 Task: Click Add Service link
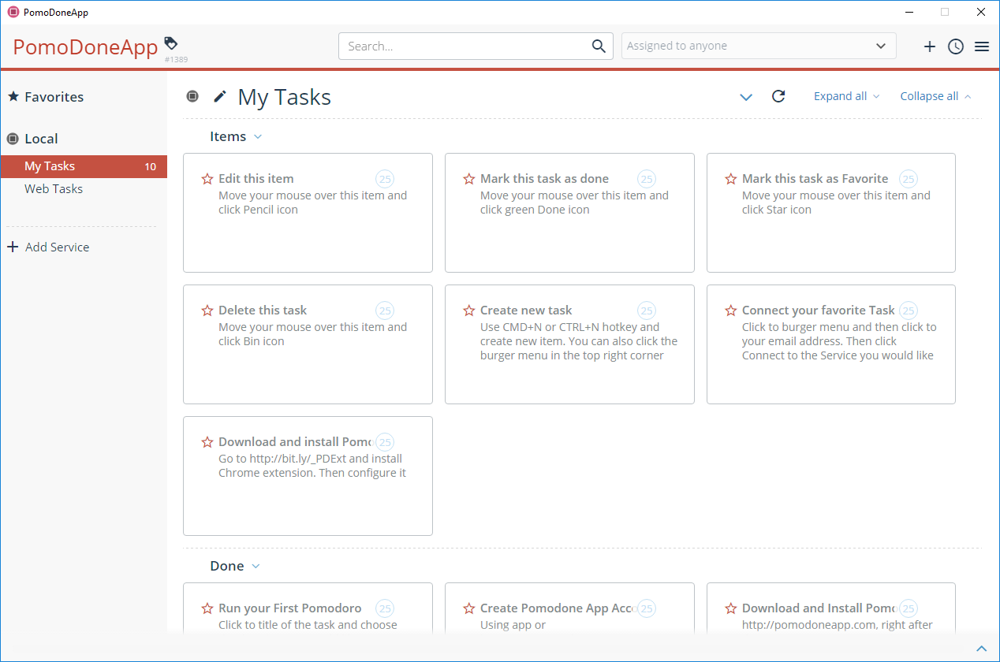click(57, 247)
